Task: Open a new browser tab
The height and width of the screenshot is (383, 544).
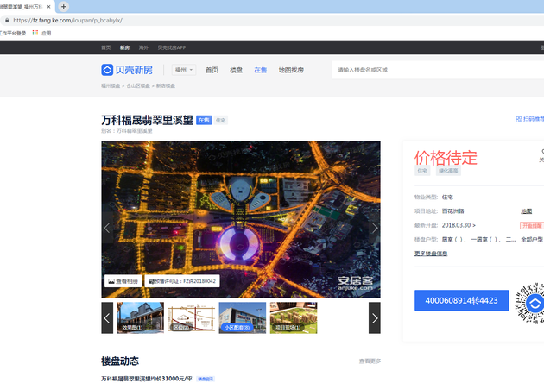Action: [64, 7]
